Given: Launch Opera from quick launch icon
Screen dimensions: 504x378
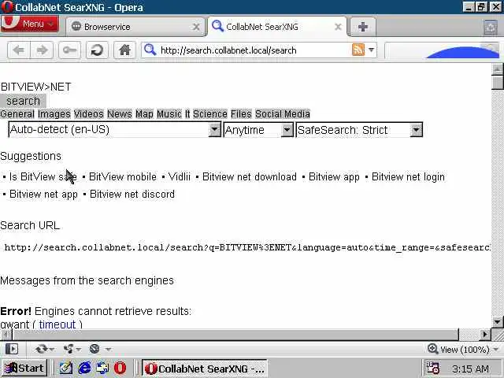Looking at the screenshot, I should 120,368.
